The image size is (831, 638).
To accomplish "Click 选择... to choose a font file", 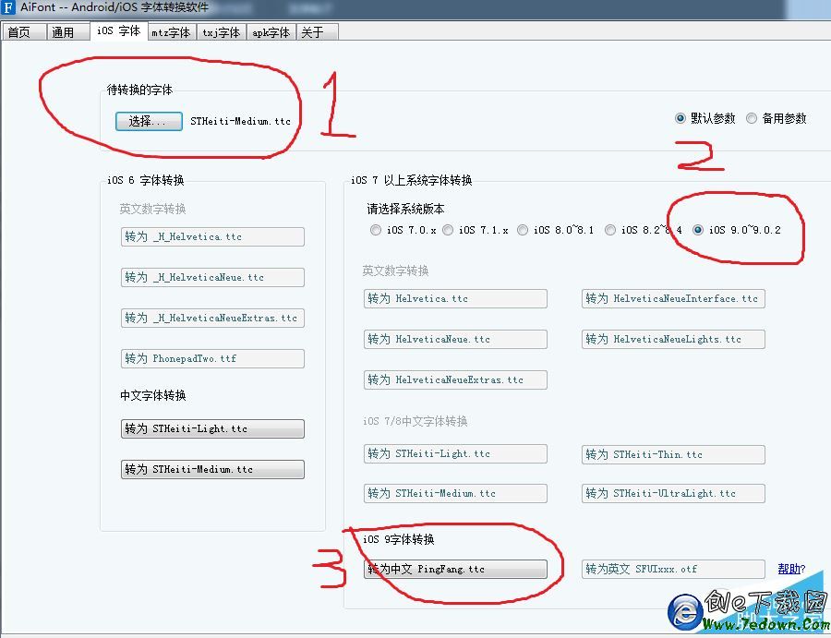I will (148, 121).
